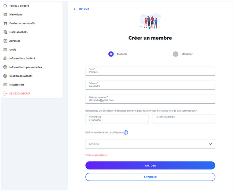
Task: Click the logout icon beside Se déconnecter
Action: (5, 93)
